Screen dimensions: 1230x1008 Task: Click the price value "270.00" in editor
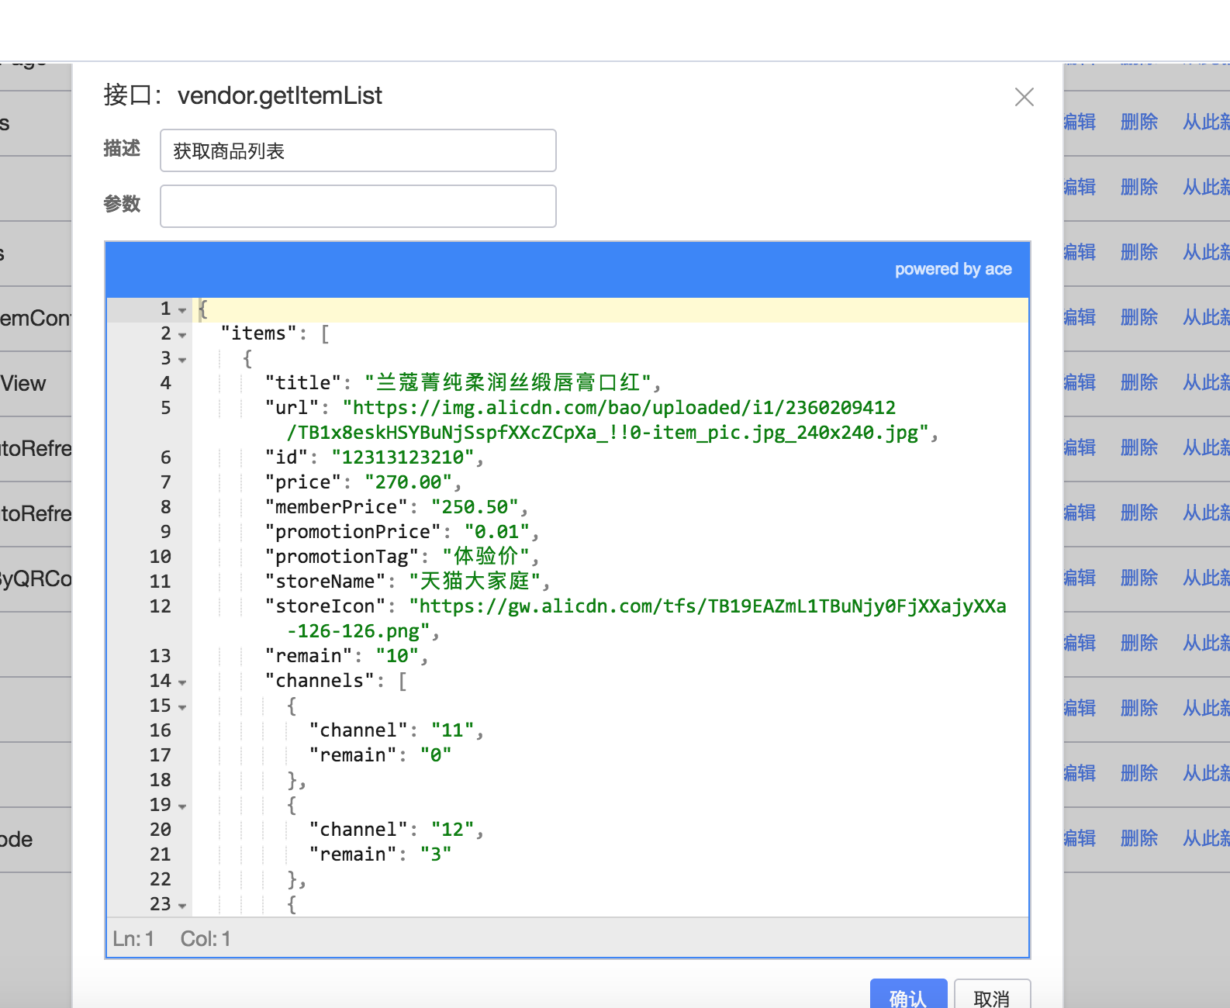[409, 482]
